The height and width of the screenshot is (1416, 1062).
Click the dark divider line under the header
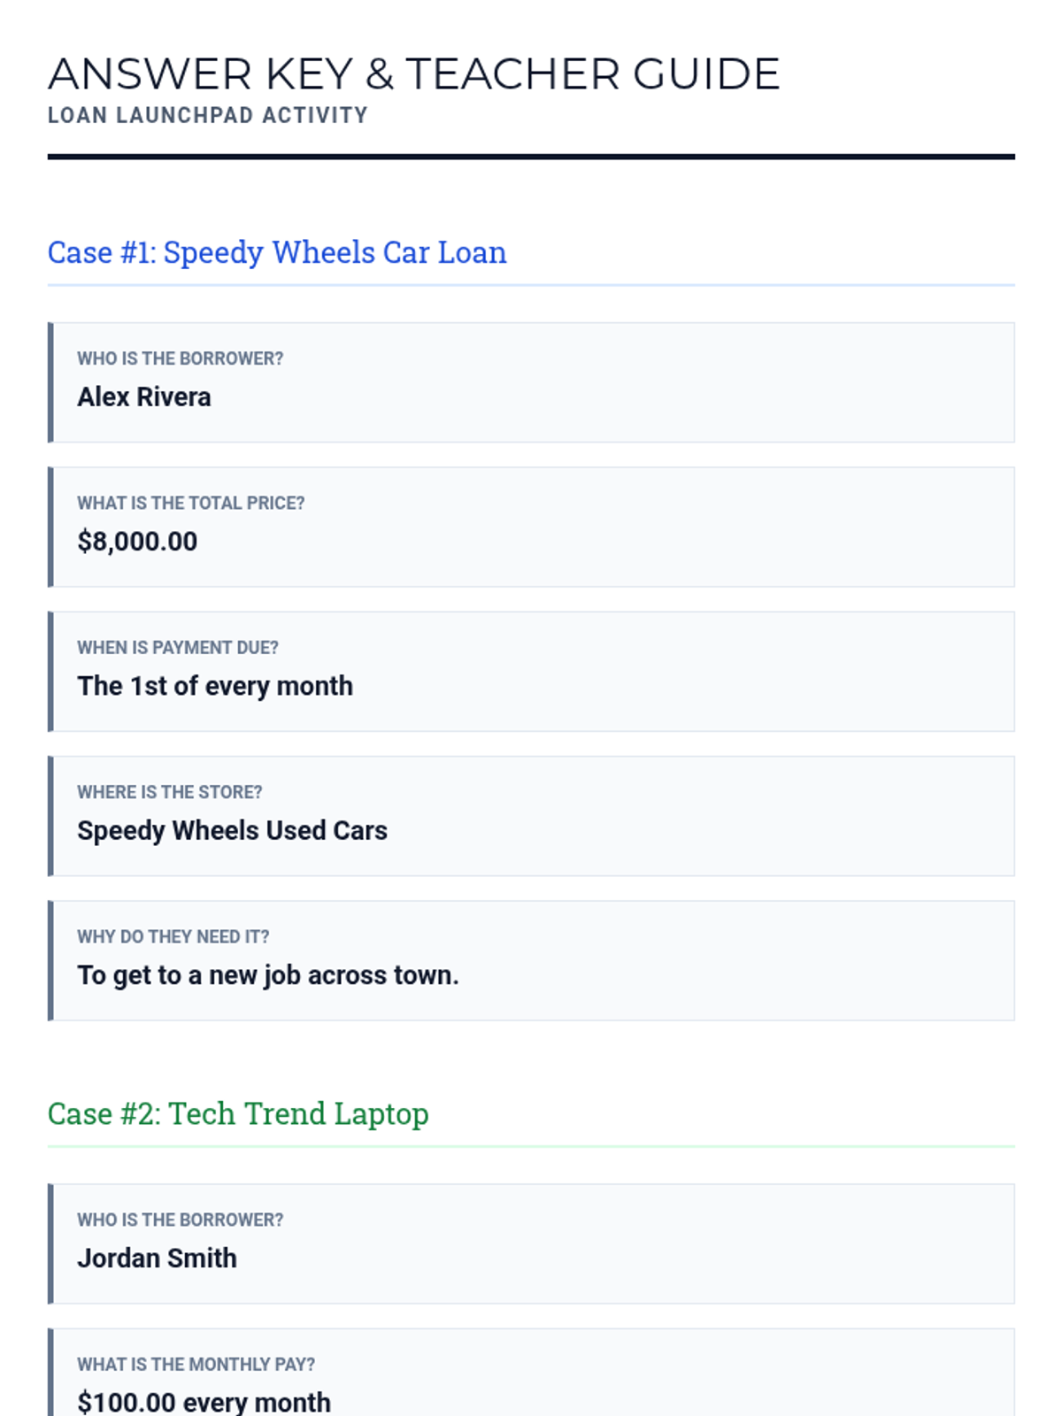(x=531, y=157)
